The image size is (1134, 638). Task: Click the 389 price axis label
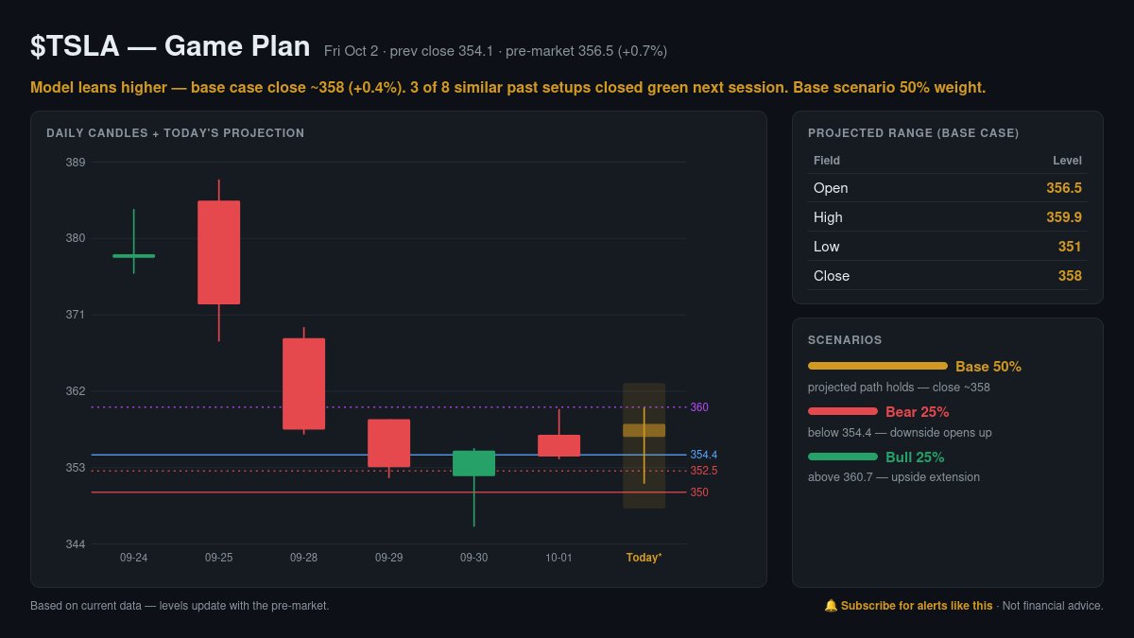75,163
